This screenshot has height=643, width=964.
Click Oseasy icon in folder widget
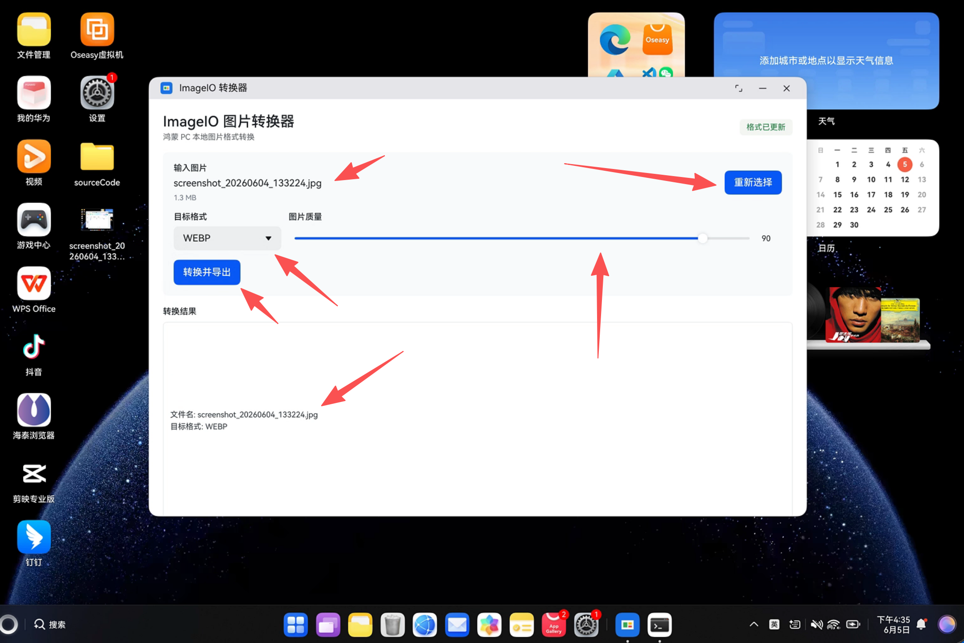(657, 40)
